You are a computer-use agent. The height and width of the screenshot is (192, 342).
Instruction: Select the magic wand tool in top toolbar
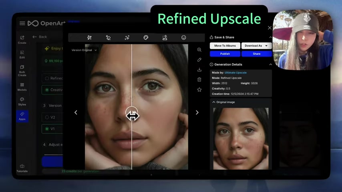89,38
